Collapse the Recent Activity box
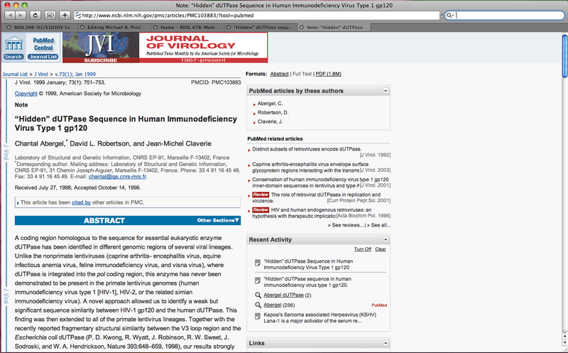Viewport: 568px width, 353px height. pyautogui.click(x=386, y=239)
